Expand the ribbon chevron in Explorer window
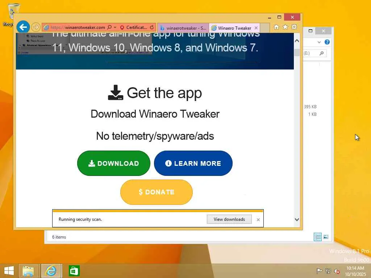371x278 pixels. (x=319, y=42)
